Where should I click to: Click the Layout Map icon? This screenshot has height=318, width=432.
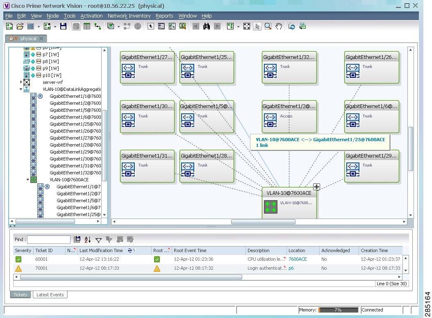point(230,27)
